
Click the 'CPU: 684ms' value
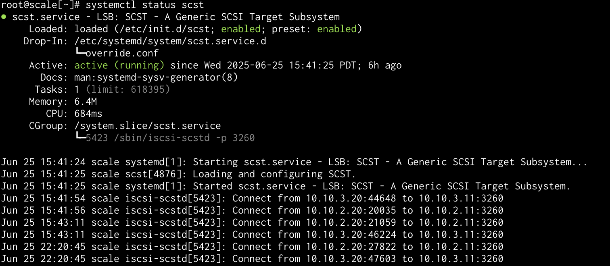click(88, 114)
